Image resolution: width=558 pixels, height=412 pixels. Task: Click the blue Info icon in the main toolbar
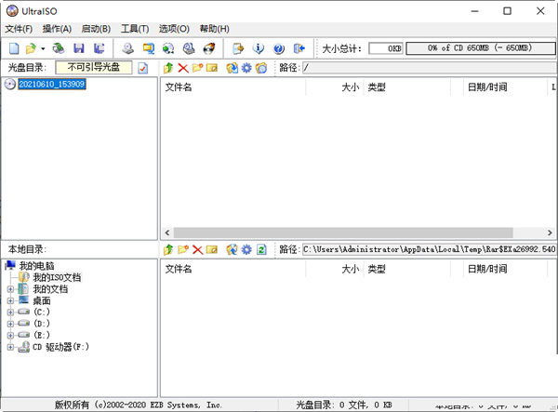259,47
